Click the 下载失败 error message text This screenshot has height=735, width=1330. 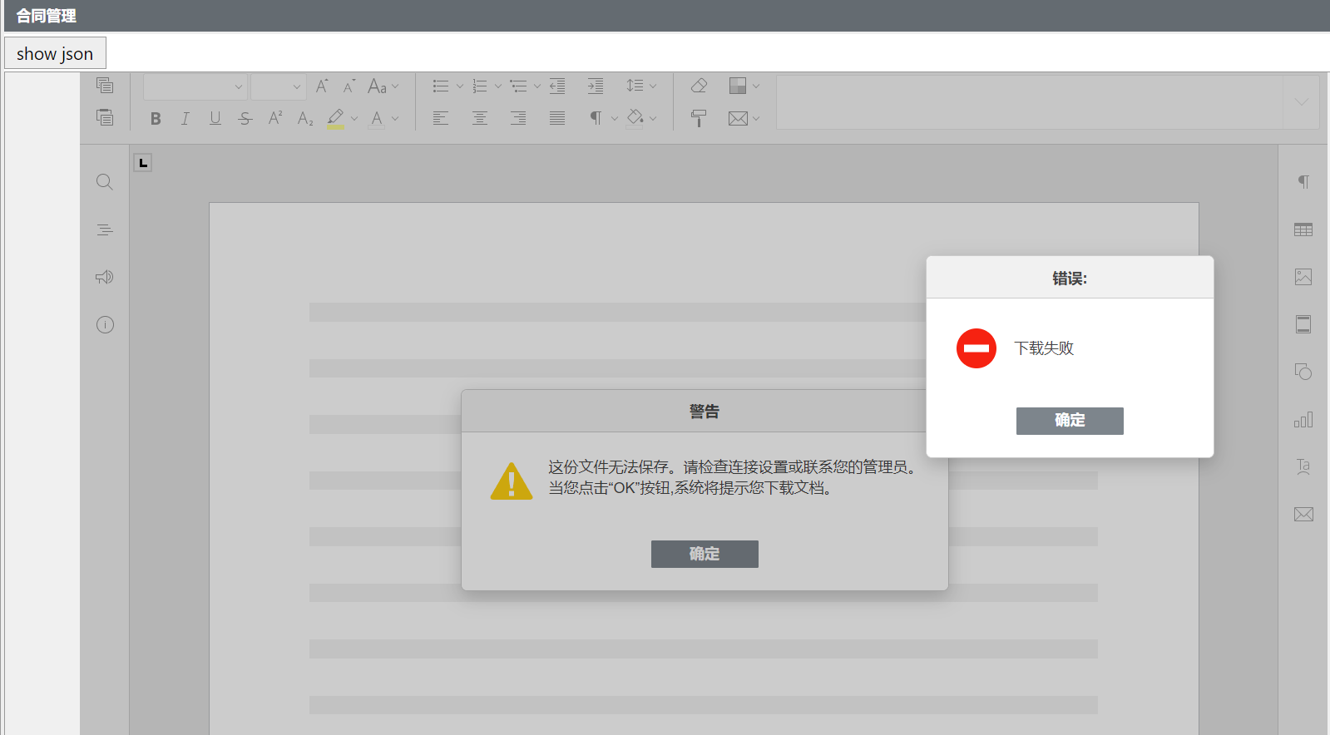1044,348
